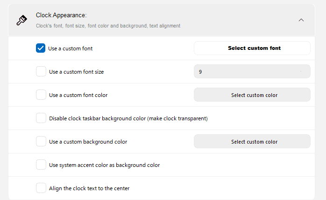Click the 'Use a custom background color' label text
Image resolution: width=326 pixels, height=200 pixels.
88,142
